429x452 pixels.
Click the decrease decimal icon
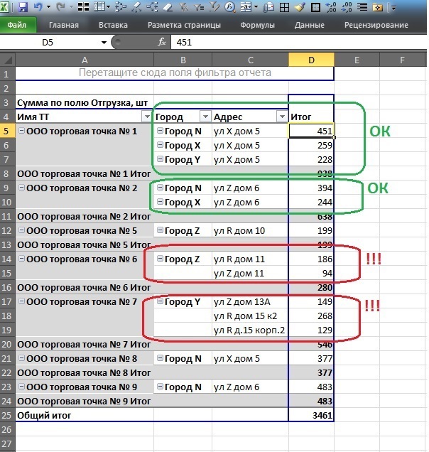[x=347, y=6]
